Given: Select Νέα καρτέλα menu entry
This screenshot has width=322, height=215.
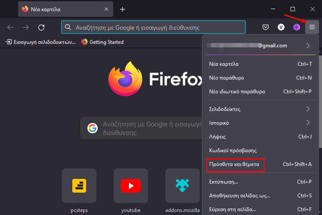Looking at the screenshot, I should click(260, 64).
